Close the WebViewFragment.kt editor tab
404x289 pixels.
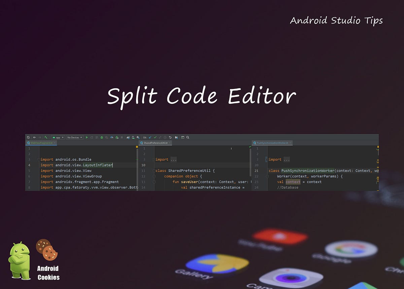tap(54, 143)
